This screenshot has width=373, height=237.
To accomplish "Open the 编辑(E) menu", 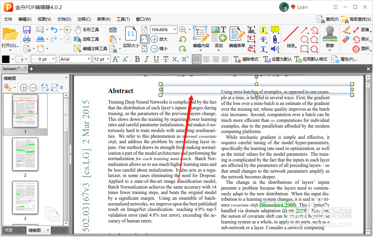I will click(25, 19).
